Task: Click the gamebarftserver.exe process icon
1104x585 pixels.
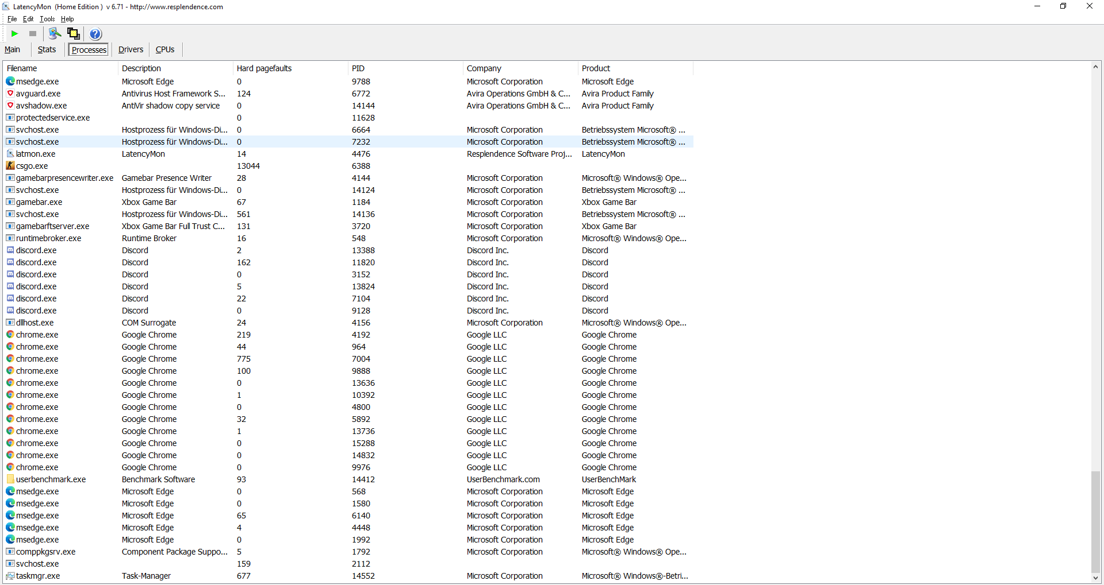Action: click(x=10, y=226)
